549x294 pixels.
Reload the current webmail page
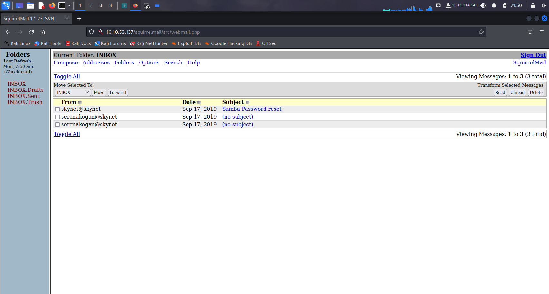[x=31, y=32]
